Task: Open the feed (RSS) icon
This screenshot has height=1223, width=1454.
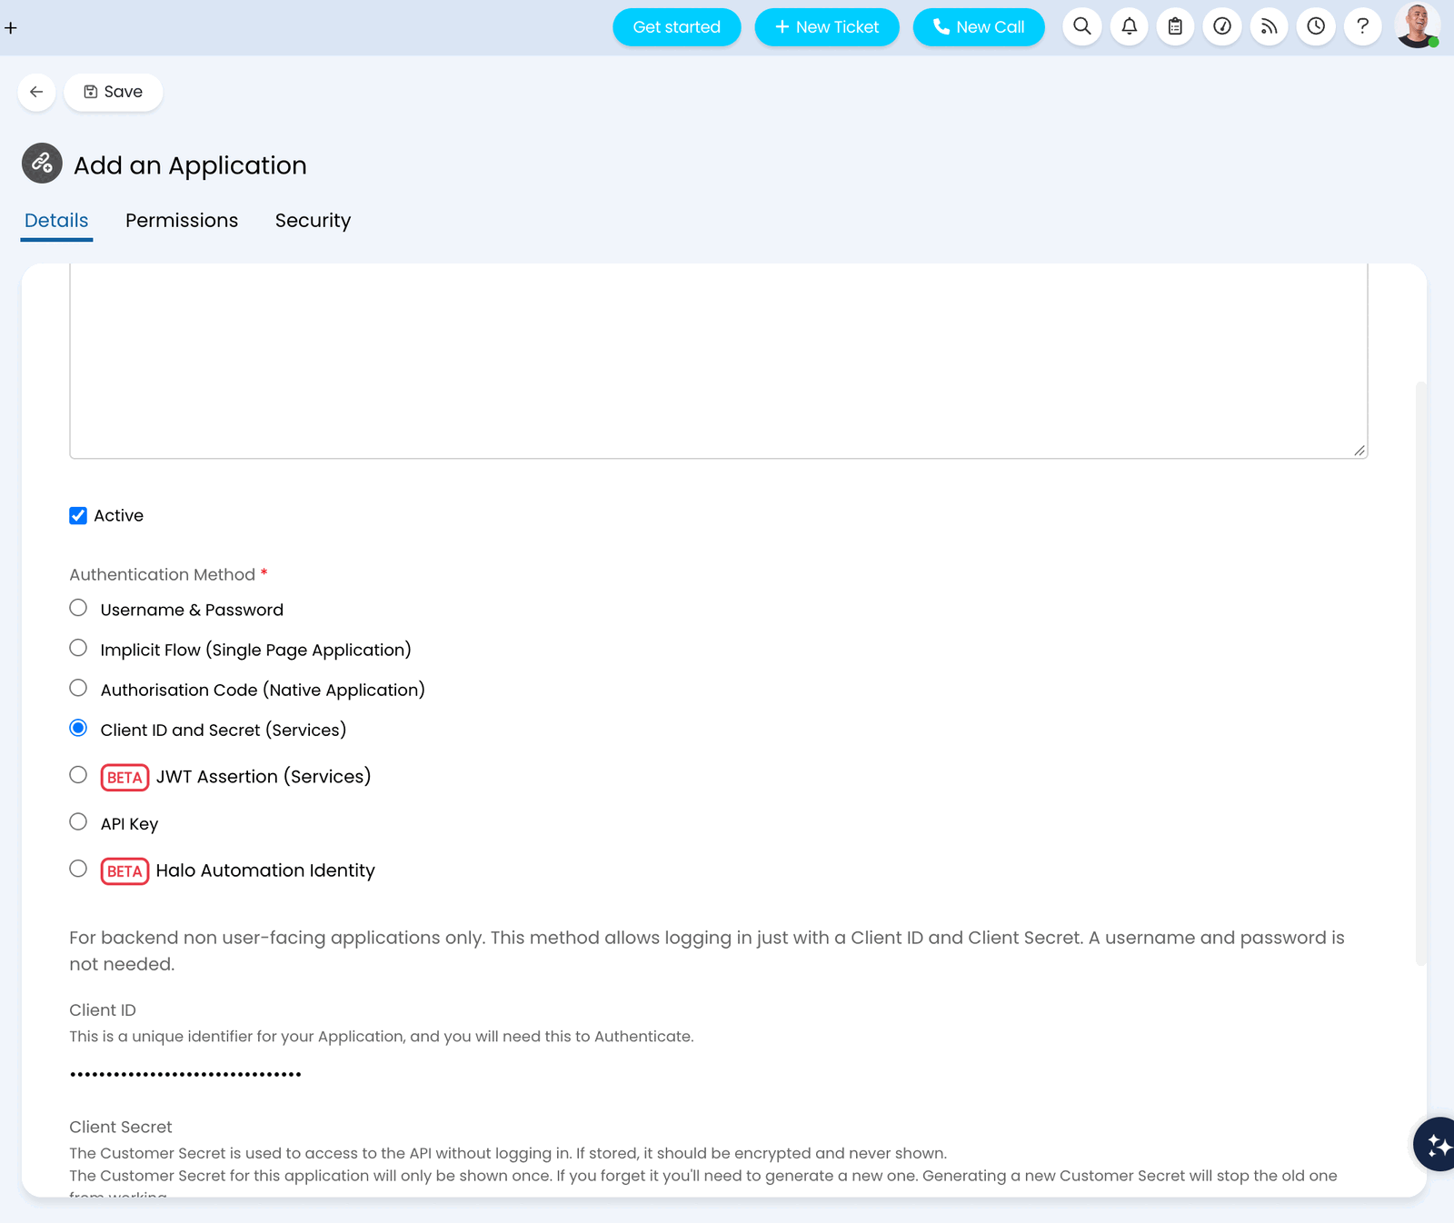Action: point(1270,26)
